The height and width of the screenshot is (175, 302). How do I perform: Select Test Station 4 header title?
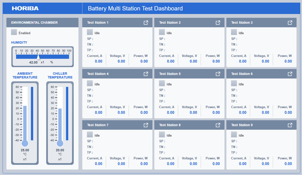[x=98, y=74]
